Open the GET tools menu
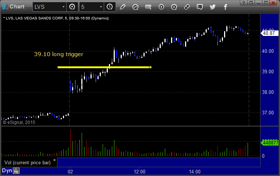Viewport: 280px width, 176px height. (x=148, y=7)
